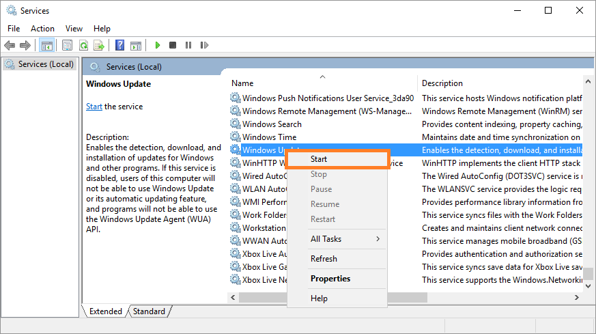
Task: Select the Work Folders service row
Action: 264,215
